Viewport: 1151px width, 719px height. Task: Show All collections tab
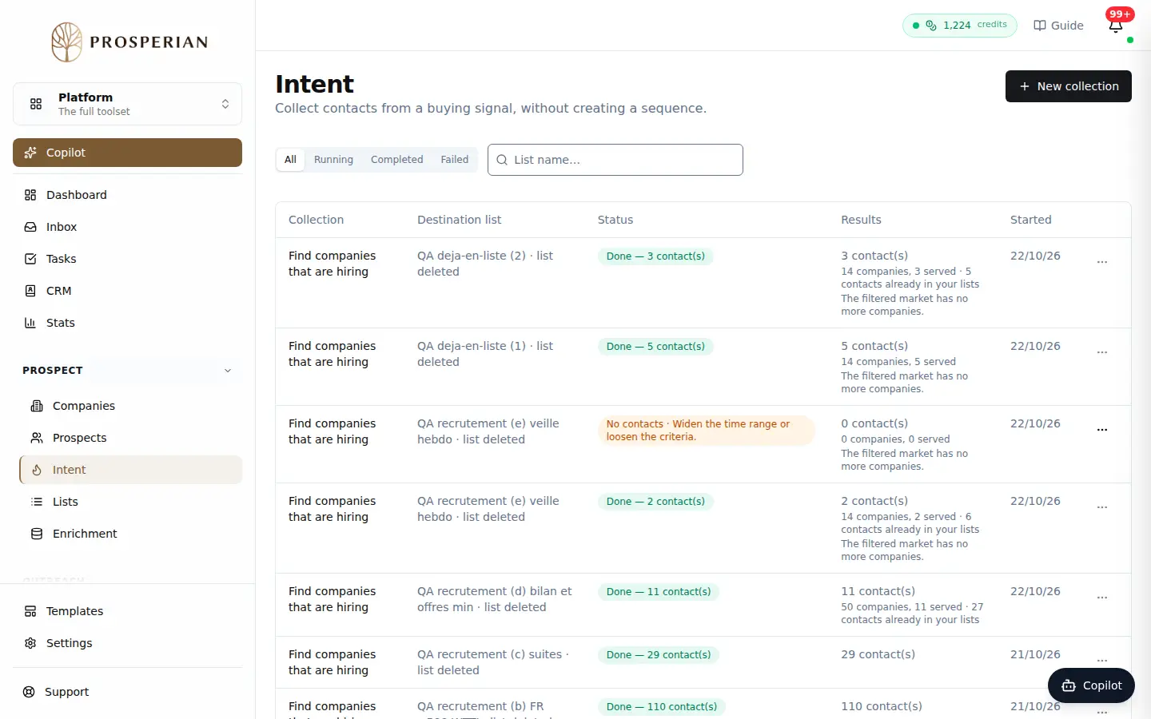[x=290, y=160]
